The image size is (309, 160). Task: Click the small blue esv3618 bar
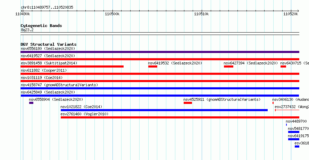pyautogui.click(x=297, y=146)
